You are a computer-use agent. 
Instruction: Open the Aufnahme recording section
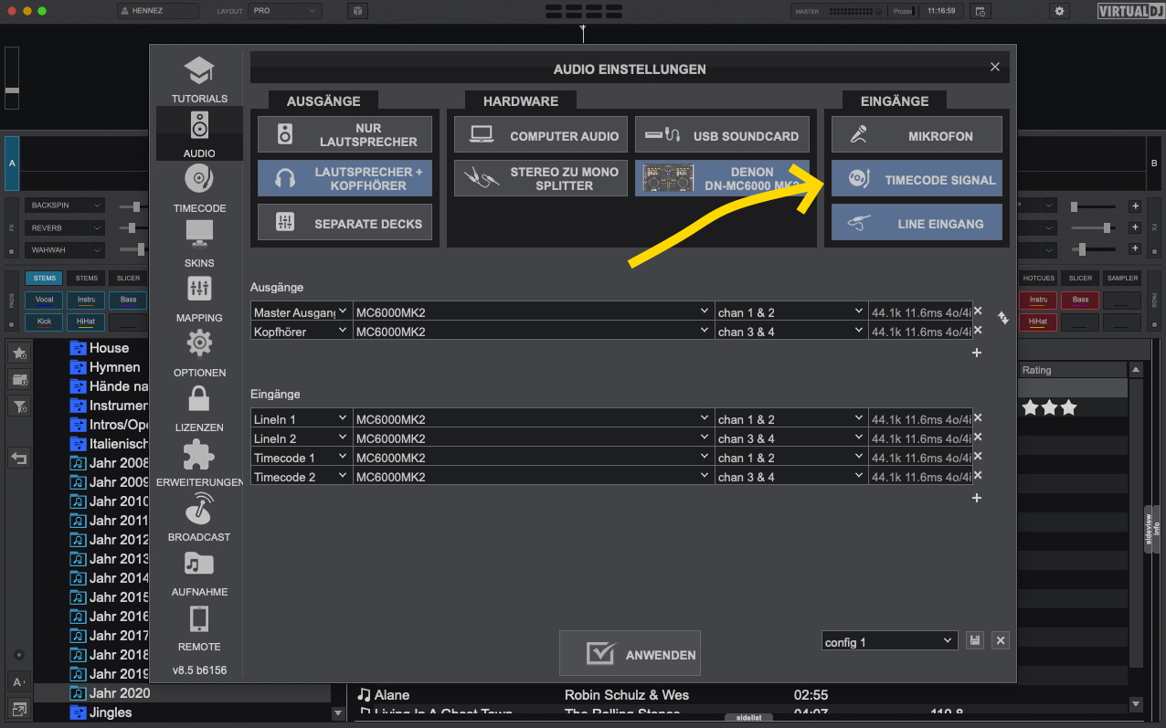click(x=199, y=573)
